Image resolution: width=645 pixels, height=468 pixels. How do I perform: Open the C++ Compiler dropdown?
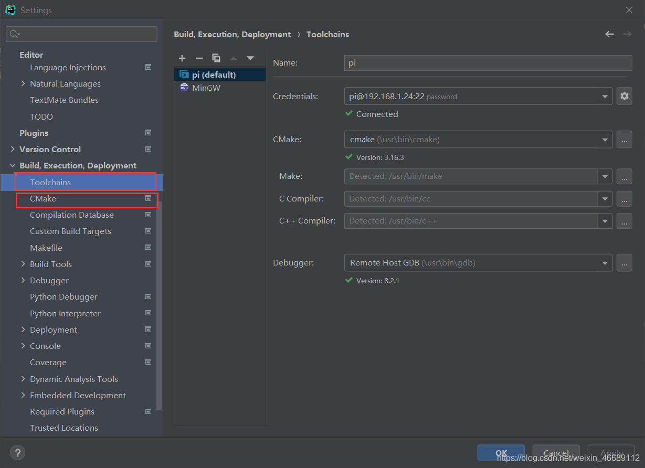(605, 221)
